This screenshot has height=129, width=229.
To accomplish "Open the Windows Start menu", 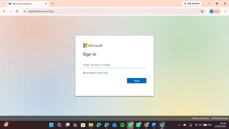I will coord(51,125).
